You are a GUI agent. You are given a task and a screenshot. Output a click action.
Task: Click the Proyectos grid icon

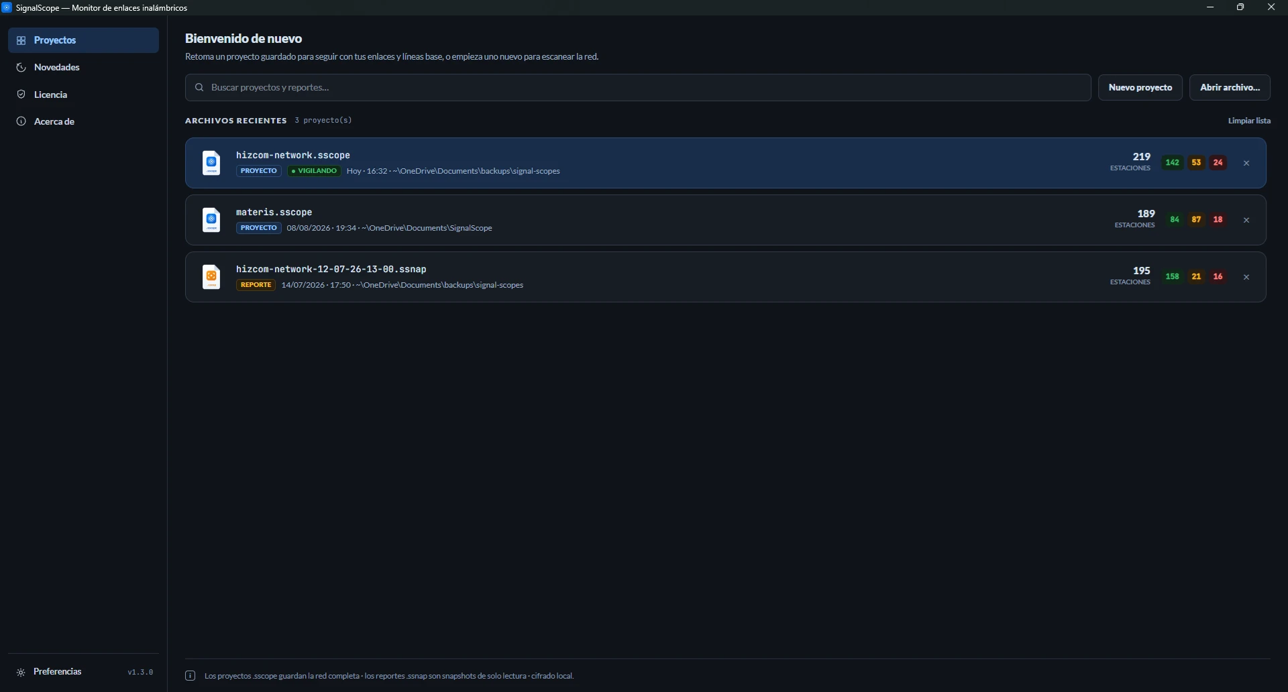[21, 40]
